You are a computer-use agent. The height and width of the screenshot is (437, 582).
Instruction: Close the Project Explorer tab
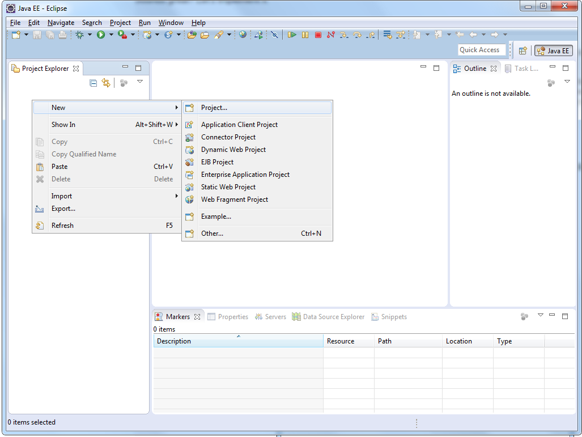pyautogui.click(x=76, y=69)
